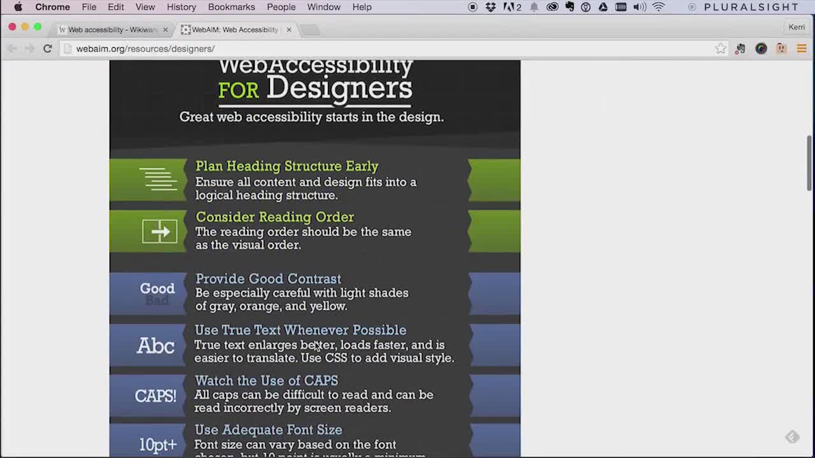Open the Bookmarks menu
815x458 pixels.
click(x=231, y=7)
